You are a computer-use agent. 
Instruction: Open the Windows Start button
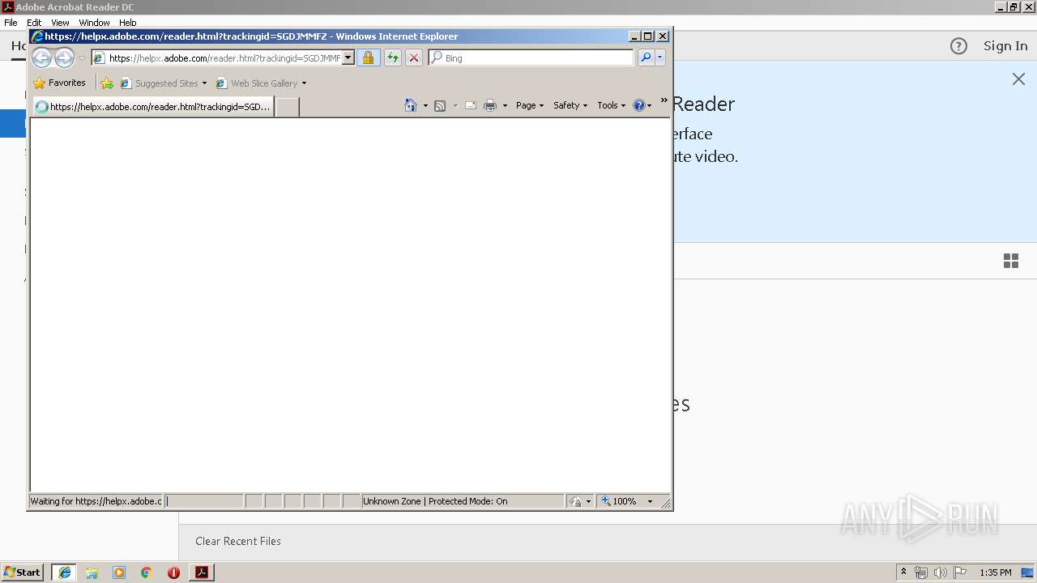(x=22, y=572)
